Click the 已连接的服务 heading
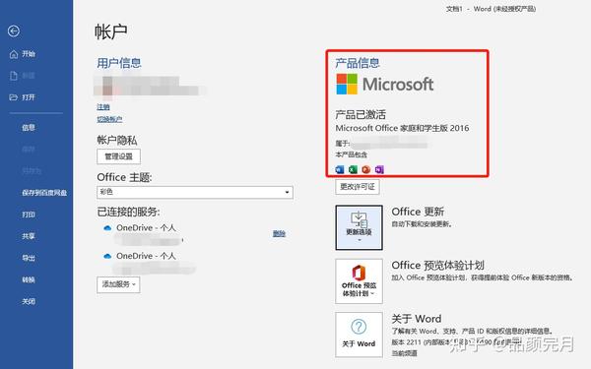Viewport: 591px width, 369px height. (x=128, y=212)
